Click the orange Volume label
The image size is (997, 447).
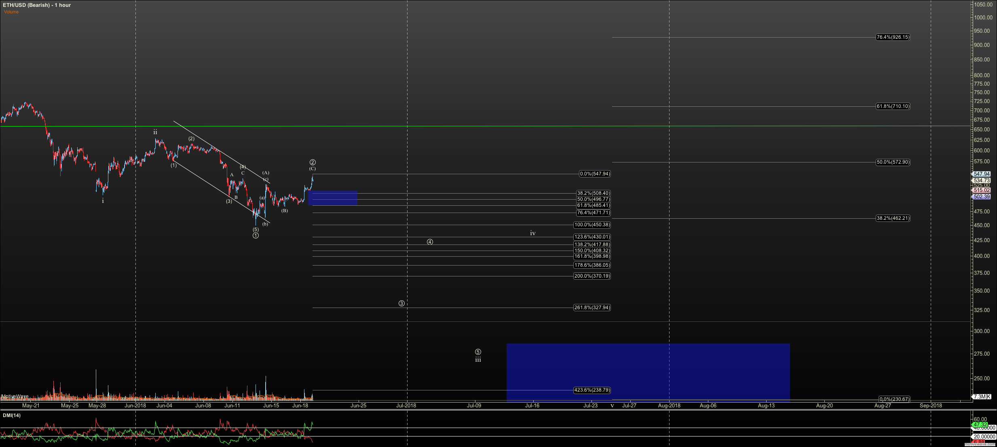(x=11, y=12)
